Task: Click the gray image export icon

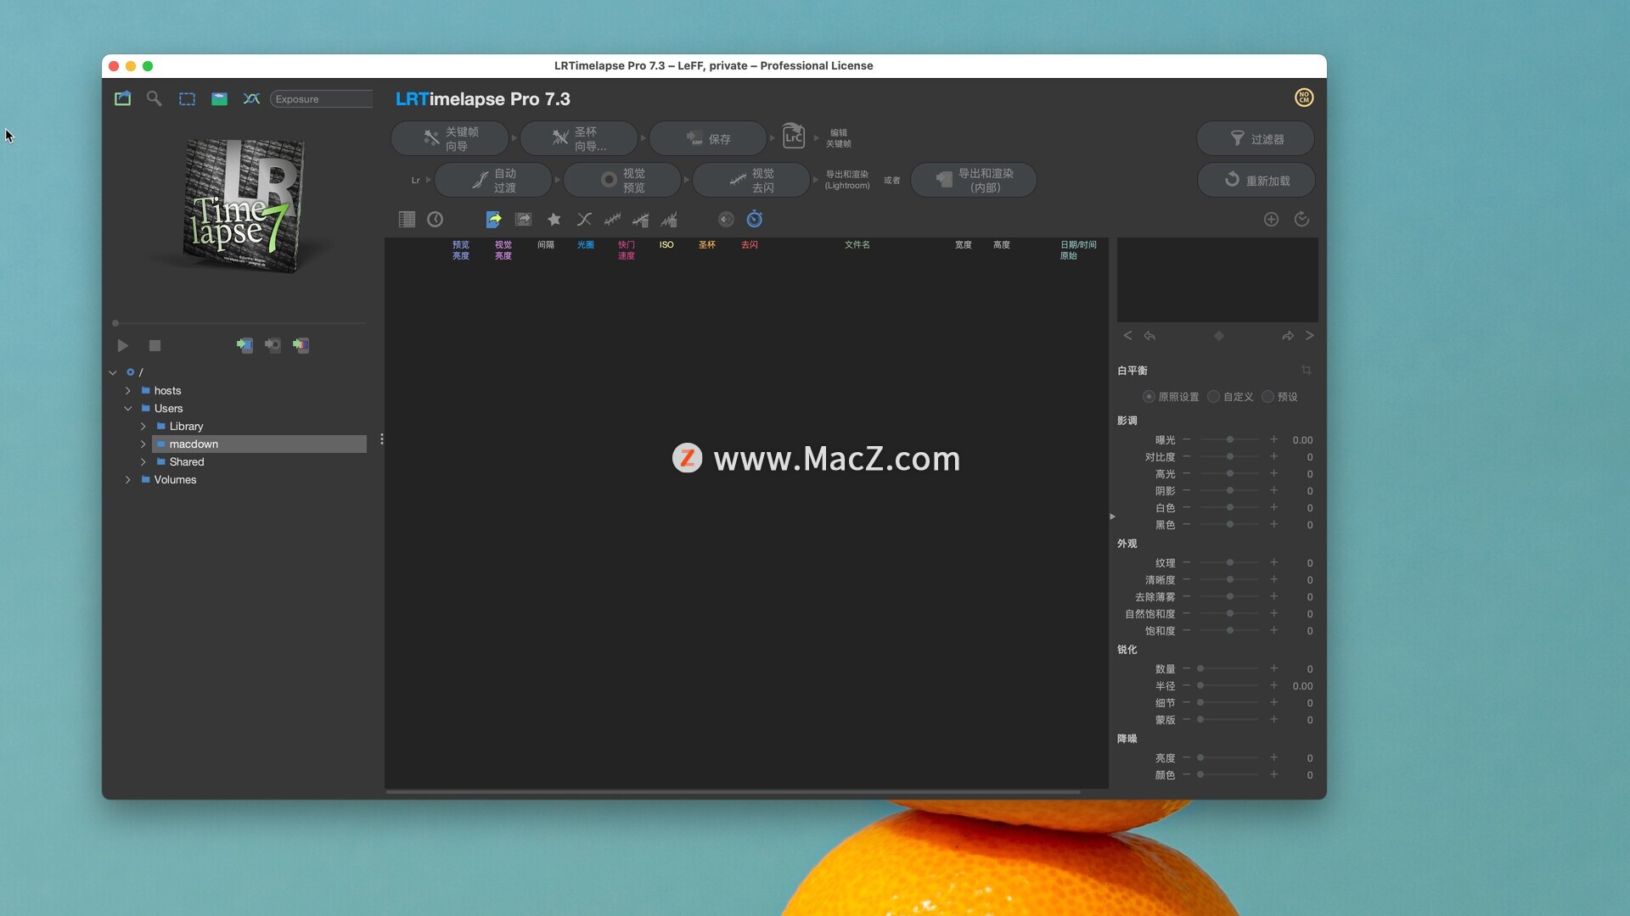Action: coord(523,219)
